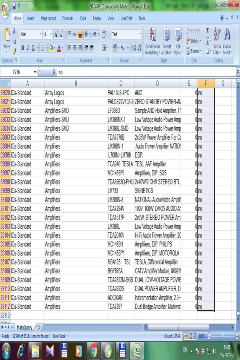Toggle Center horizontal alignment
Screen dimensions: 240x360
pos(75,48)
